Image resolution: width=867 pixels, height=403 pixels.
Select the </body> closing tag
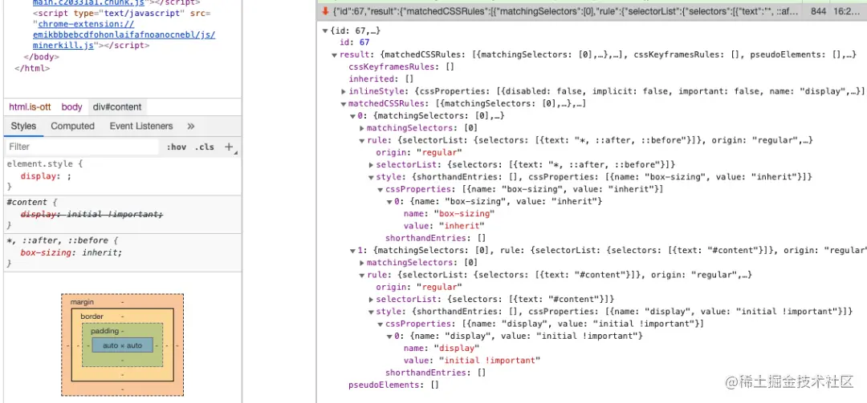tap(42, 57)
